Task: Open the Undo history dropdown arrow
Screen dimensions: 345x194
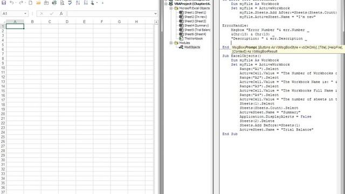Action: 16,3
